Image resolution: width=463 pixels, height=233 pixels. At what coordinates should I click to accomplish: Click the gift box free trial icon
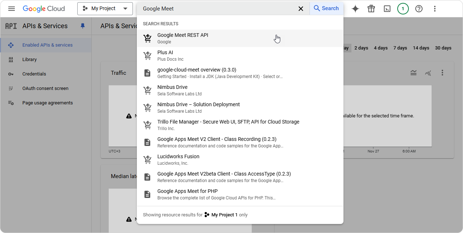[371, 9]
